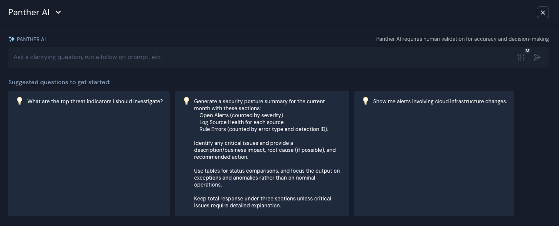Focus the clarifying question input field
Screen dimensions: 559x226
(261, 57)
